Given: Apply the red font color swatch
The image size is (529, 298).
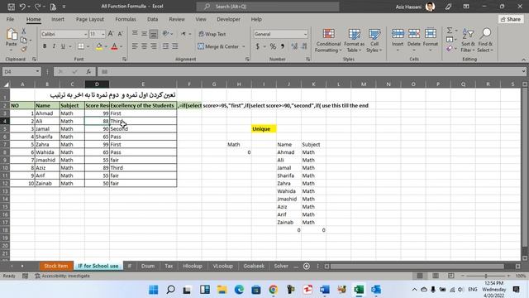Looking at the screenshot, I should tap(114, 46).
